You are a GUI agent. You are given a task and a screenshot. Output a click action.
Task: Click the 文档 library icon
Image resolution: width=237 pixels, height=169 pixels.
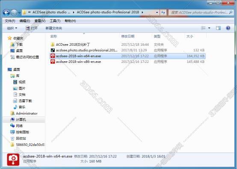(x=15, y=95)
